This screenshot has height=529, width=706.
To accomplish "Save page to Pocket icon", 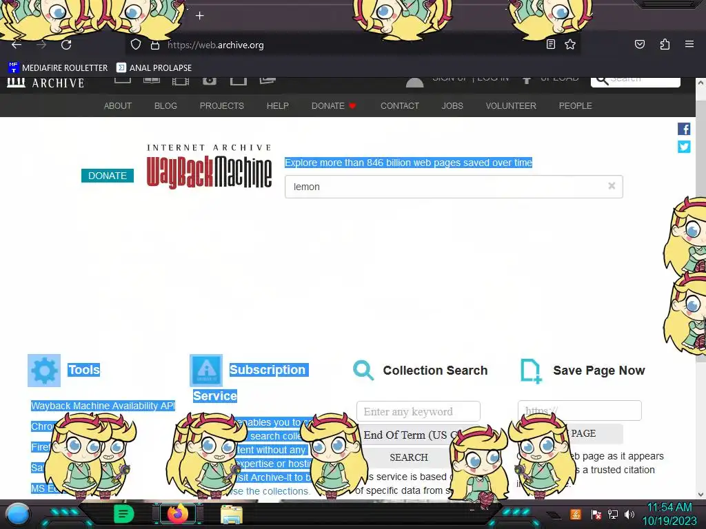I will [x=639, y=44].
